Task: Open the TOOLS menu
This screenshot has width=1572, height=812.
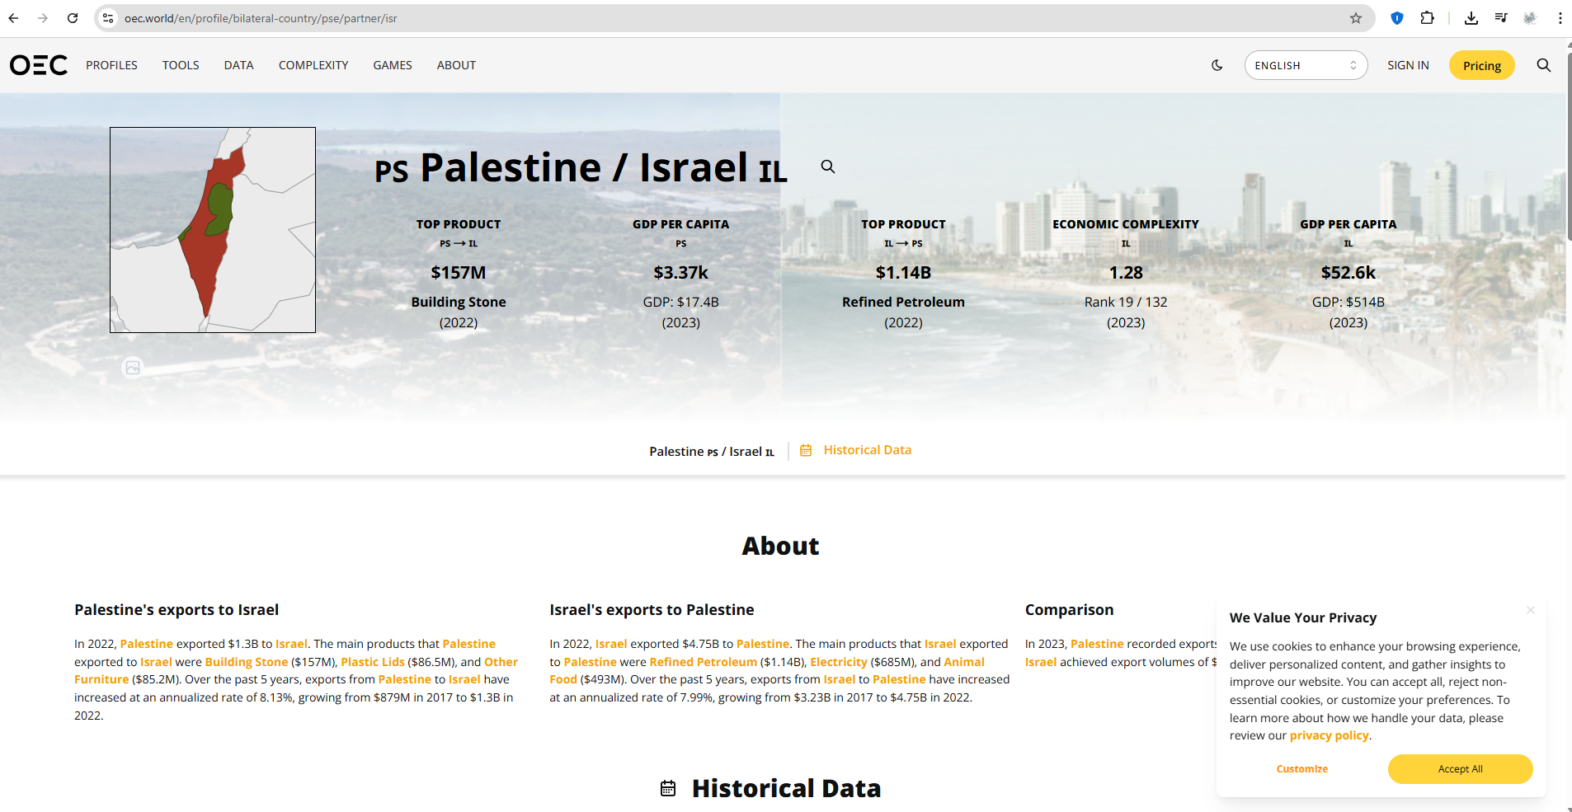Action: coord(181,65)
